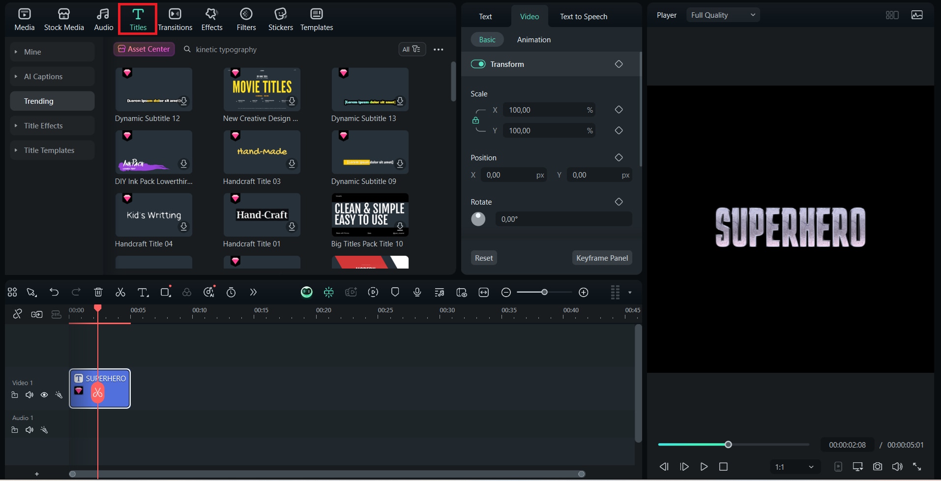Open the Keyframe Panel
941x481 pixels.
[602, 258]
